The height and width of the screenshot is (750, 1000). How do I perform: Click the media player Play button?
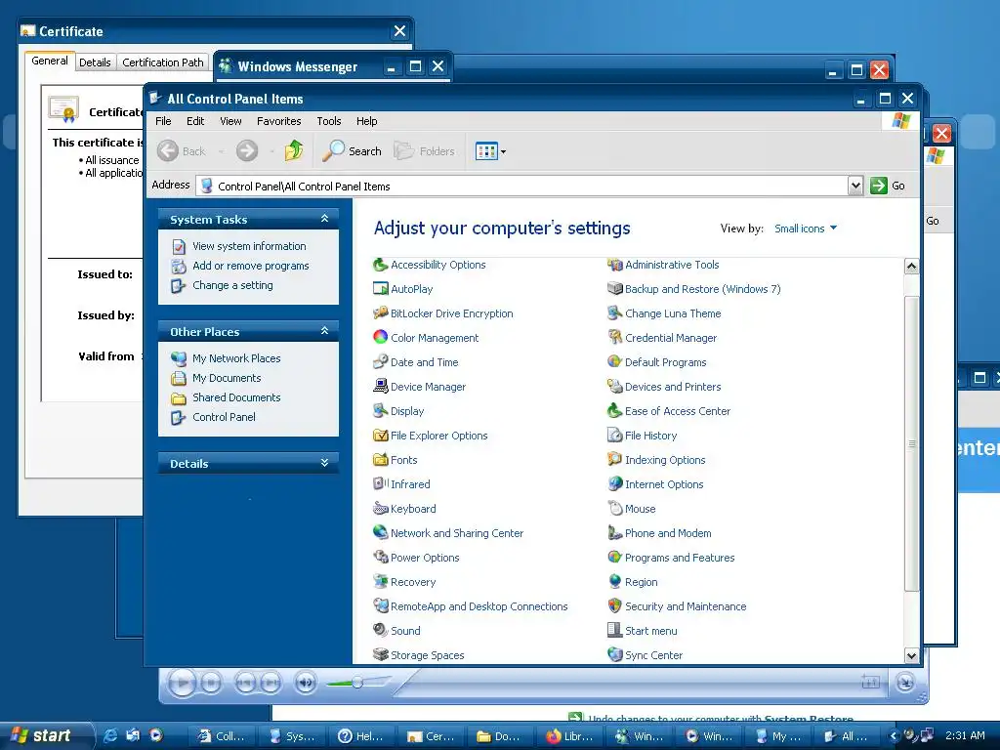coord(183,683)
